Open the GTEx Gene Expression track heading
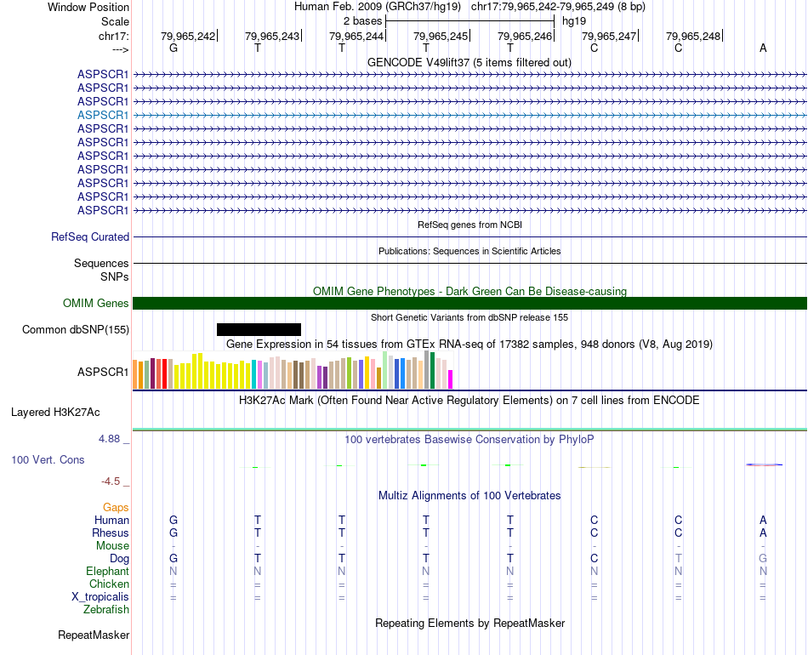 [x=469, y=344]
